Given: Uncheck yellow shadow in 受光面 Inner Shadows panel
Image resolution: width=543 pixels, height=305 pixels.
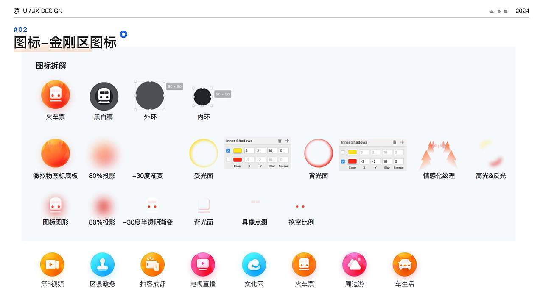Looking at the screenshot, I should click(228, 150).
